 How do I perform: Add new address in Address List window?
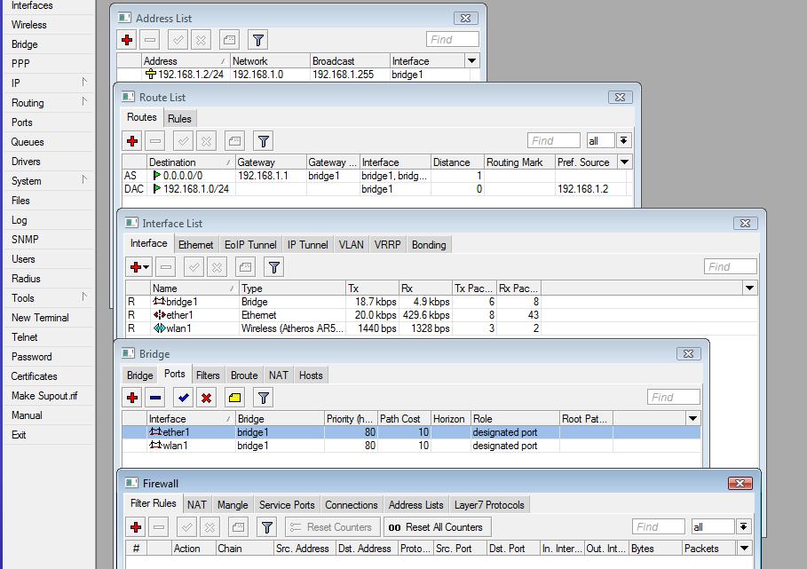[x=127, y=40]
